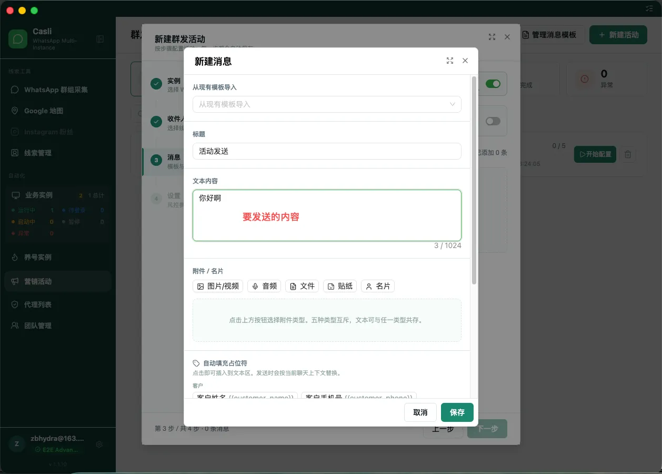Close the 新建消息 dialog
This screenshot has height=474, width=662.
[465, 61]
